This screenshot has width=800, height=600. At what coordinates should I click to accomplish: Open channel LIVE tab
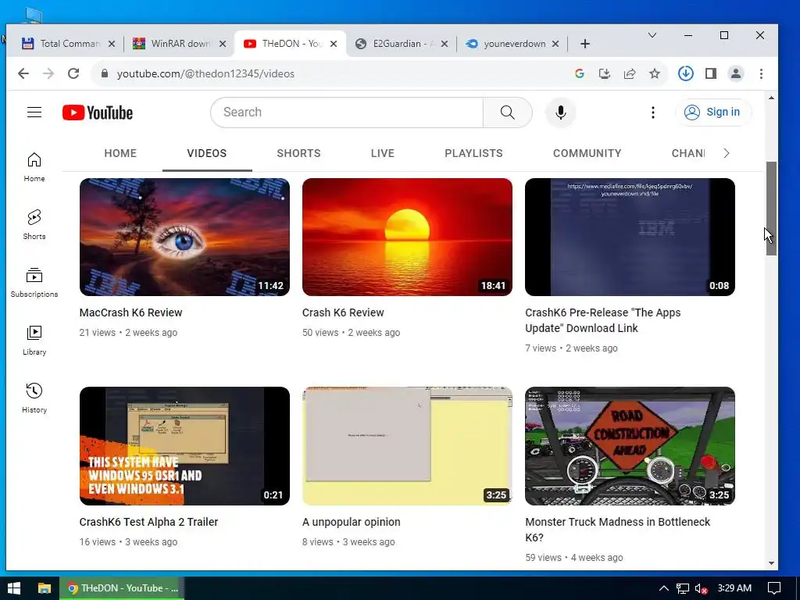pyautogui.click(x=383, y=153)
